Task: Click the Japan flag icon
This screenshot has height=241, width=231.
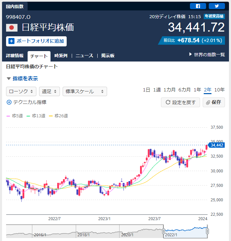Action: pos(12,28)
